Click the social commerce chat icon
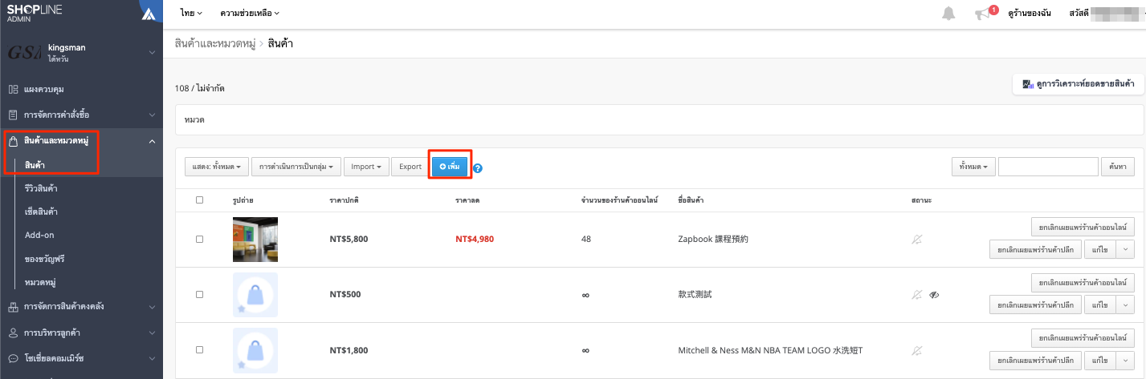Viewport: 1146px width, 379px height. pos(13,357)
